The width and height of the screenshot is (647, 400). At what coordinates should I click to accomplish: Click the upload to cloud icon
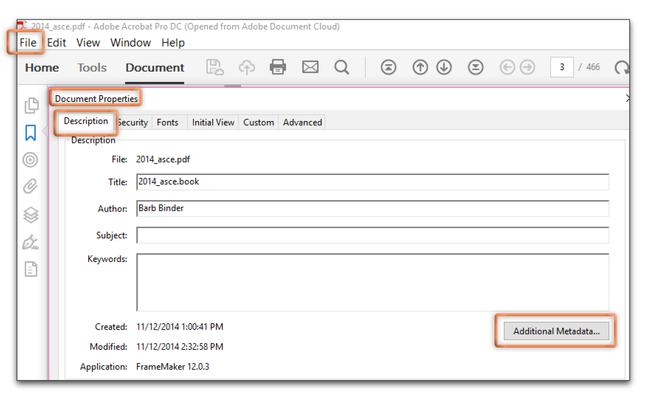tap(247, 67)
